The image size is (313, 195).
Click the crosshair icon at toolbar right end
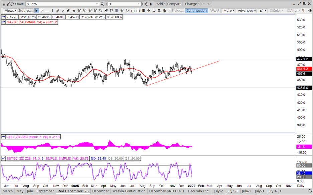(x=304, y=11)
